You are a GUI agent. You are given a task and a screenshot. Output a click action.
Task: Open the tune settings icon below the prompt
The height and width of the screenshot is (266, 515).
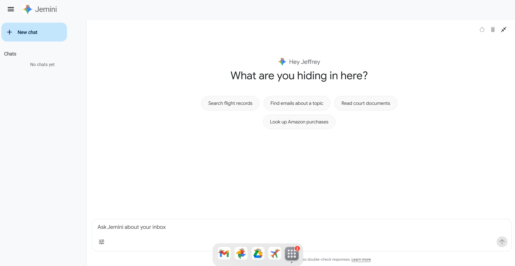(x=102, y=242)
